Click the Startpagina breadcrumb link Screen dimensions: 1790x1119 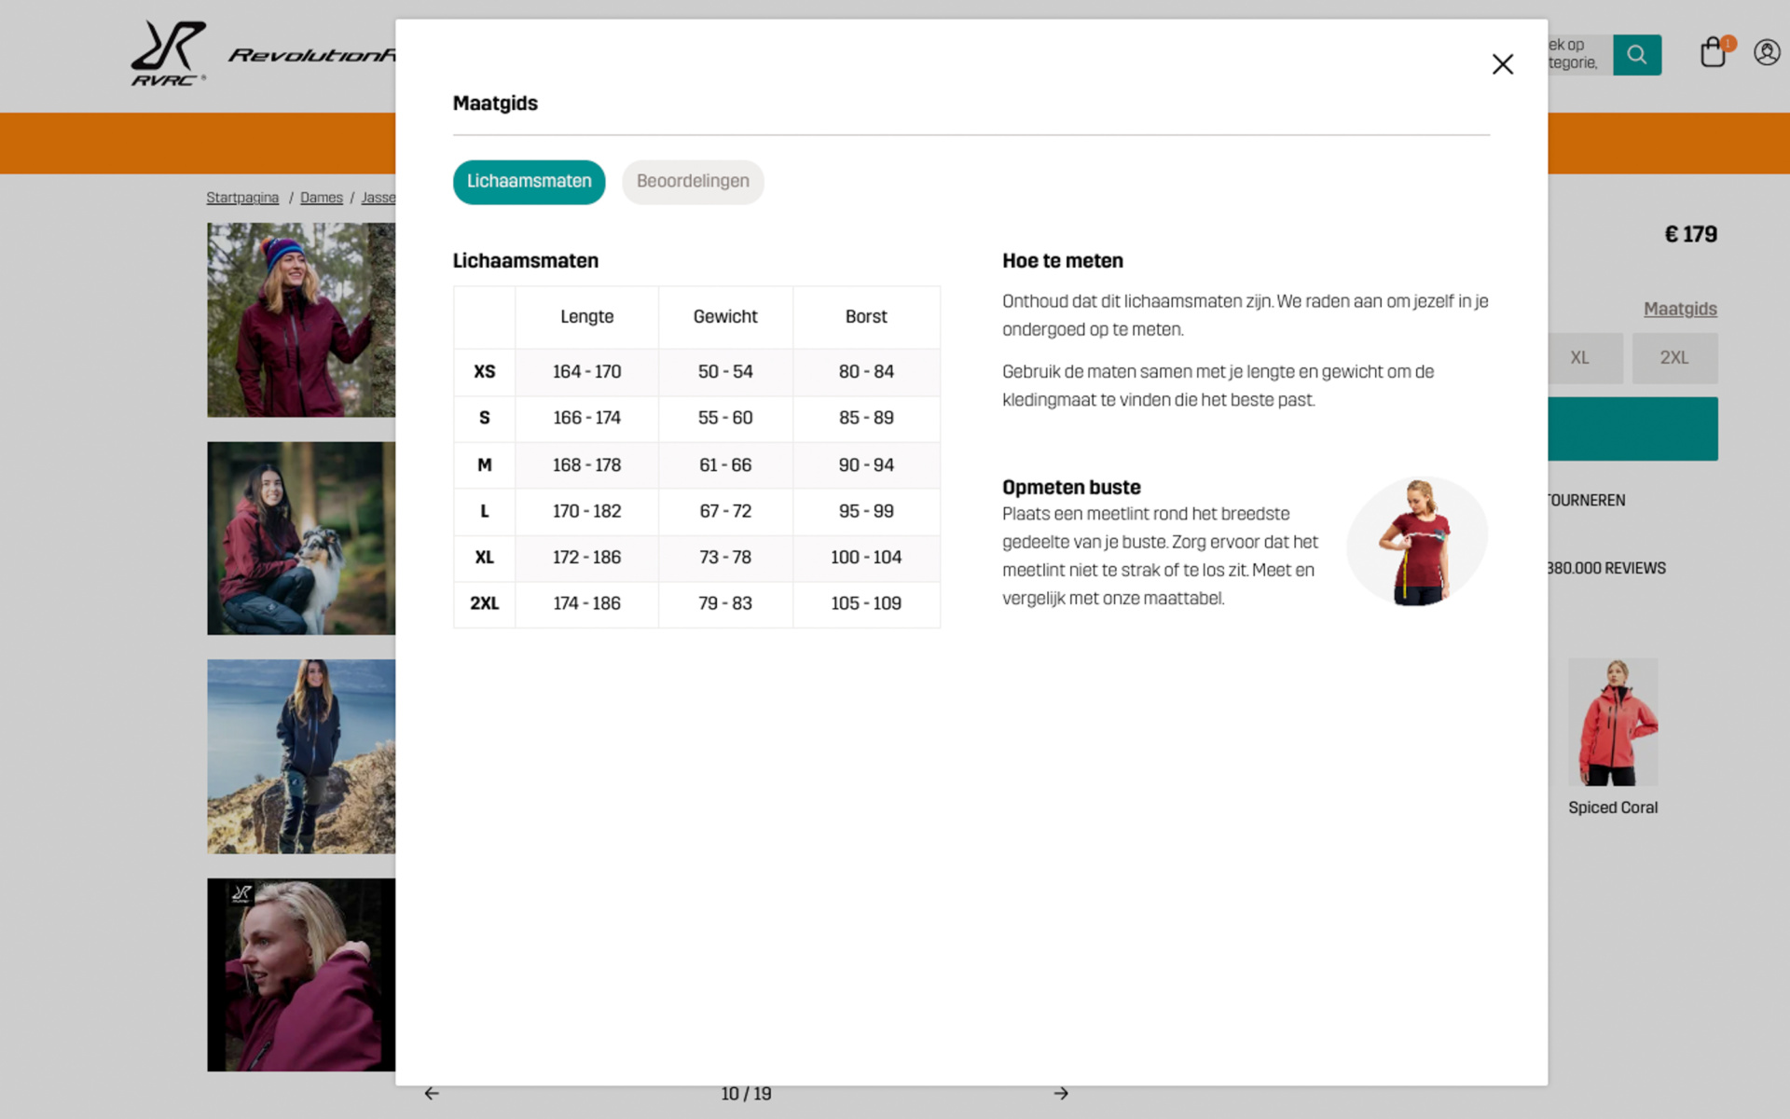point(242,198)
